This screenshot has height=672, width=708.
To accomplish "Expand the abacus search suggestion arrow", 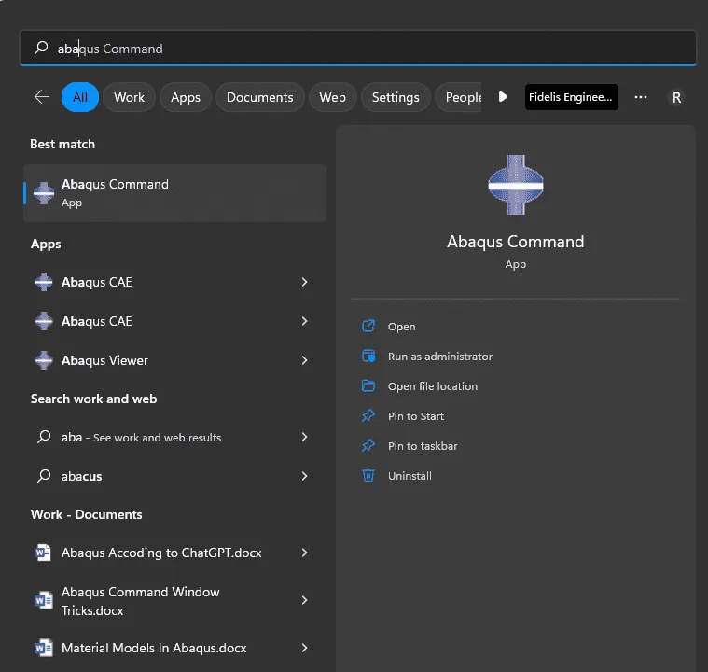I will [304, 476].
